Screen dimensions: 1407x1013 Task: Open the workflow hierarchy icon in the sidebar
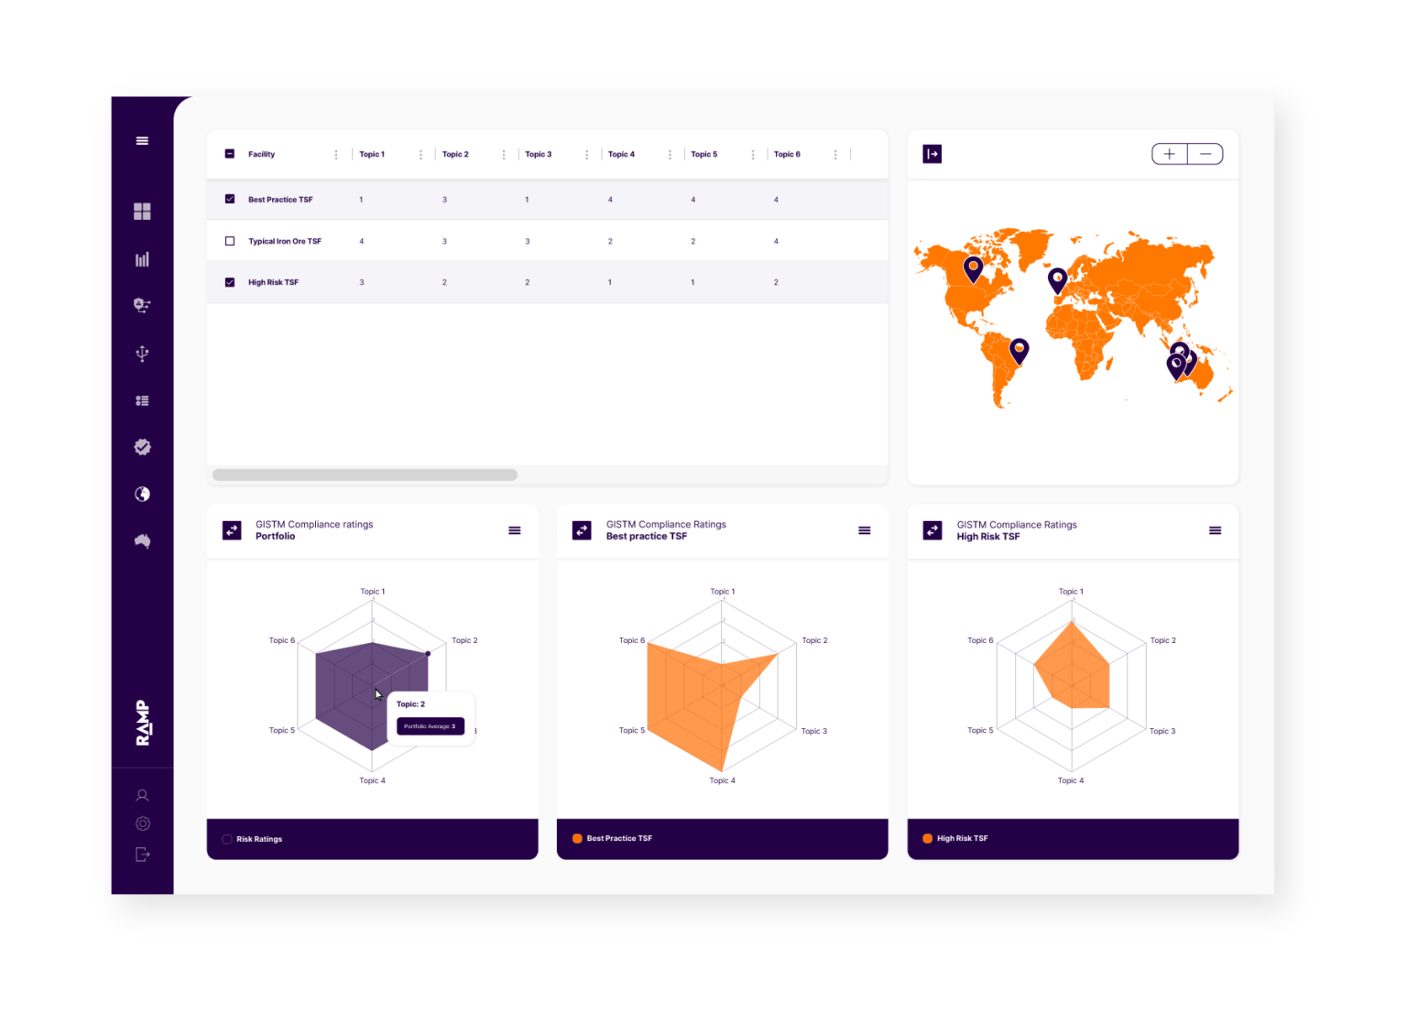click(x=142, y=306)
